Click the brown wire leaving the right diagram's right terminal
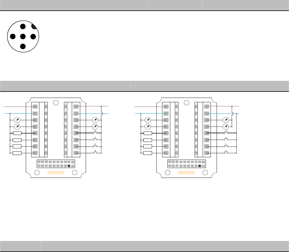Screen dimensions: 289x252 (223, 106)
